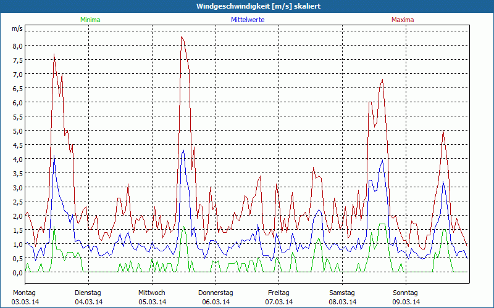The image size is (494, 308).
Task: Click the highest red peak above 8,0
Action: [181, 38]
